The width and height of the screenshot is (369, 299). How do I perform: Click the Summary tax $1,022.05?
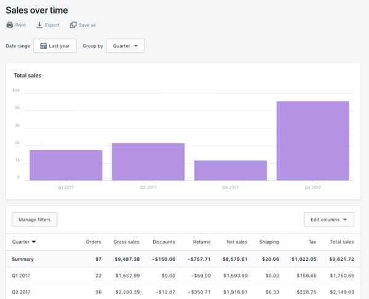tap(304, 259)
